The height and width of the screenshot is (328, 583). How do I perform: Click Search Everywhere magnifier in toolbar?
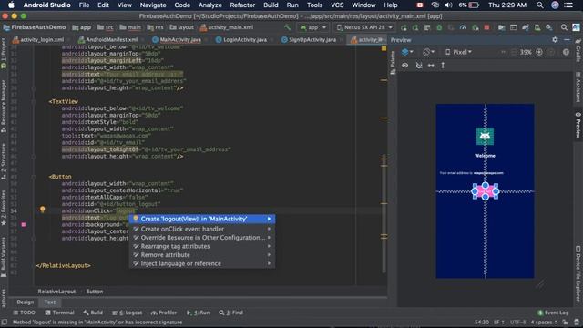click(564, 27)
